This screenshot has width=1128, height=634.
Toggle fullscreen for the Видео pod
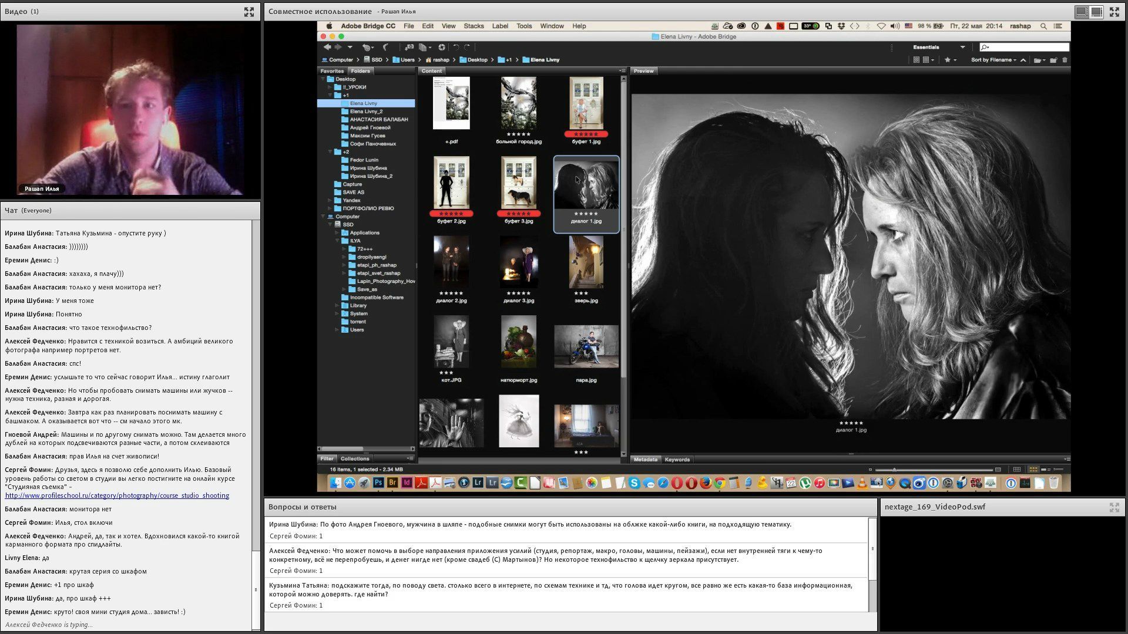coord(249,11)
